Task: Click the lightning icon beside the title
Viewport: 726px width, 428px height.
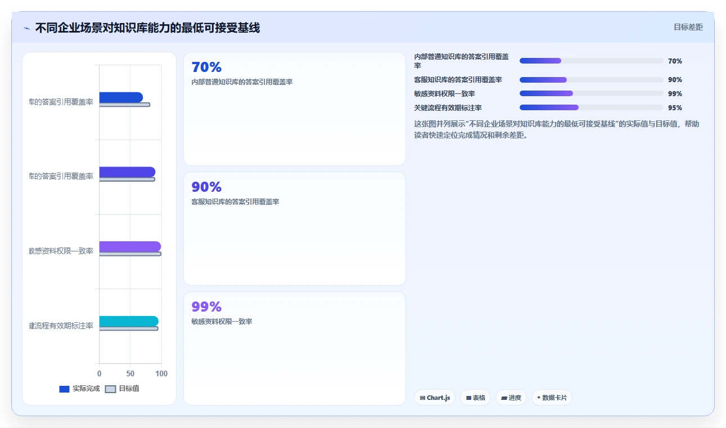Action: 26,28
